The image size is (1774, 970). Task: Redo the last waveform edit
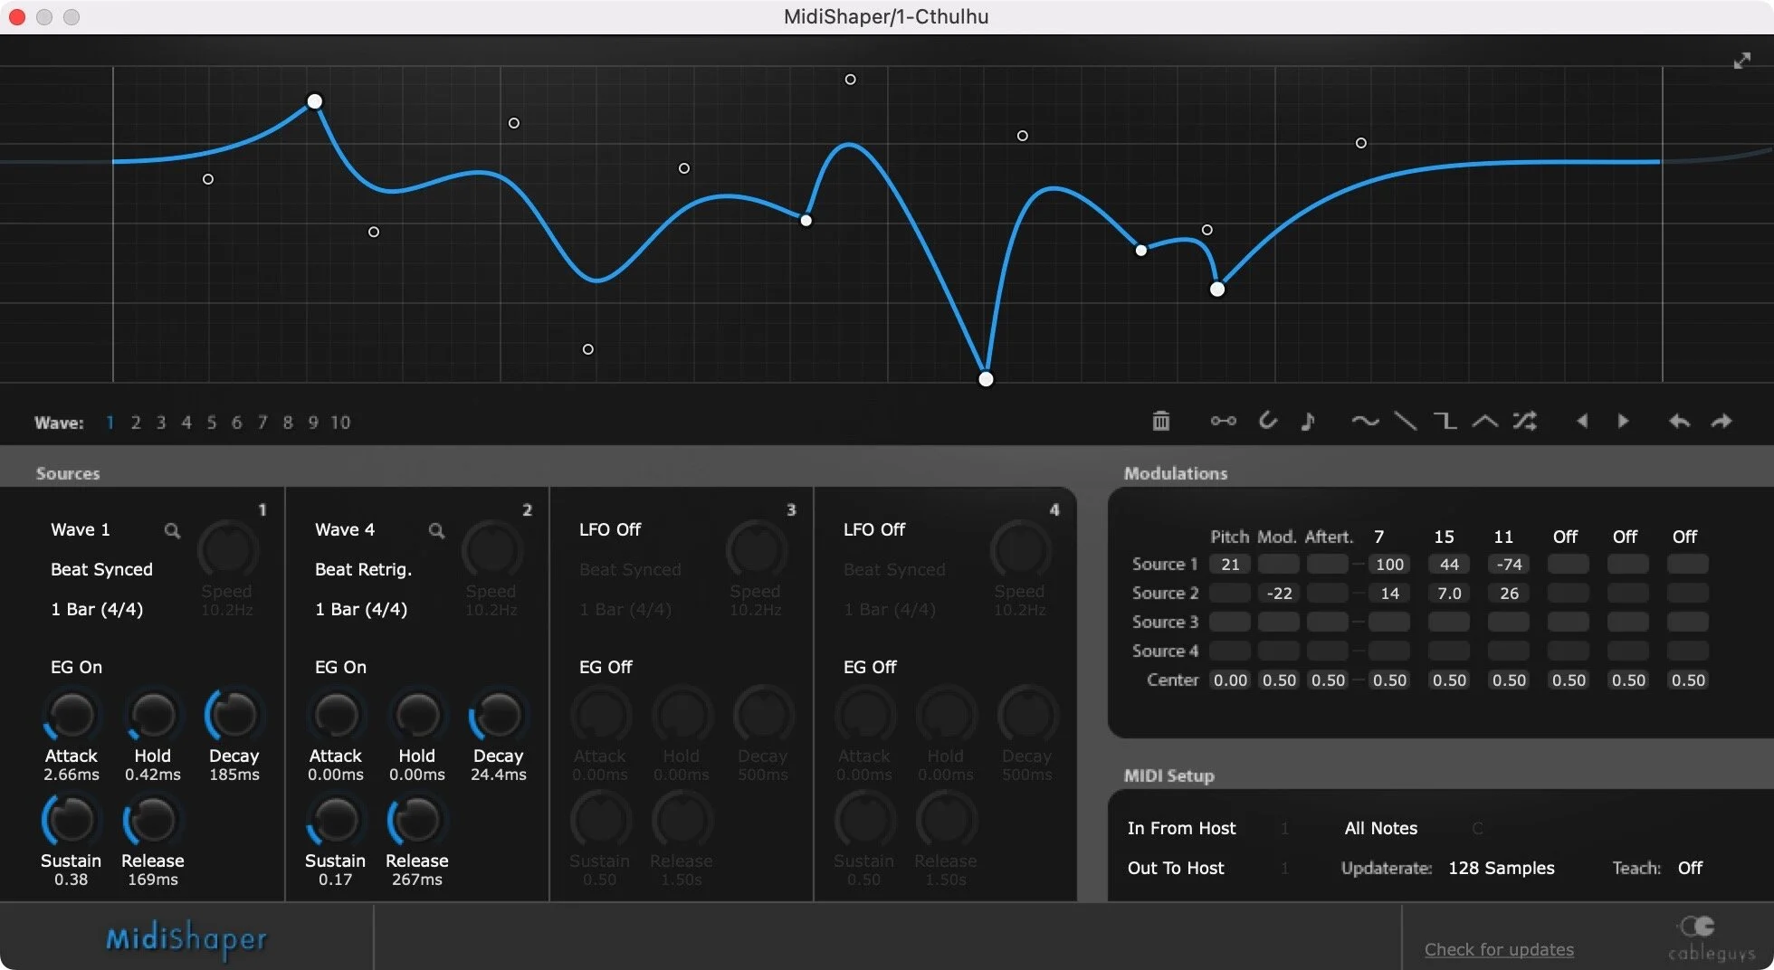1720,421
